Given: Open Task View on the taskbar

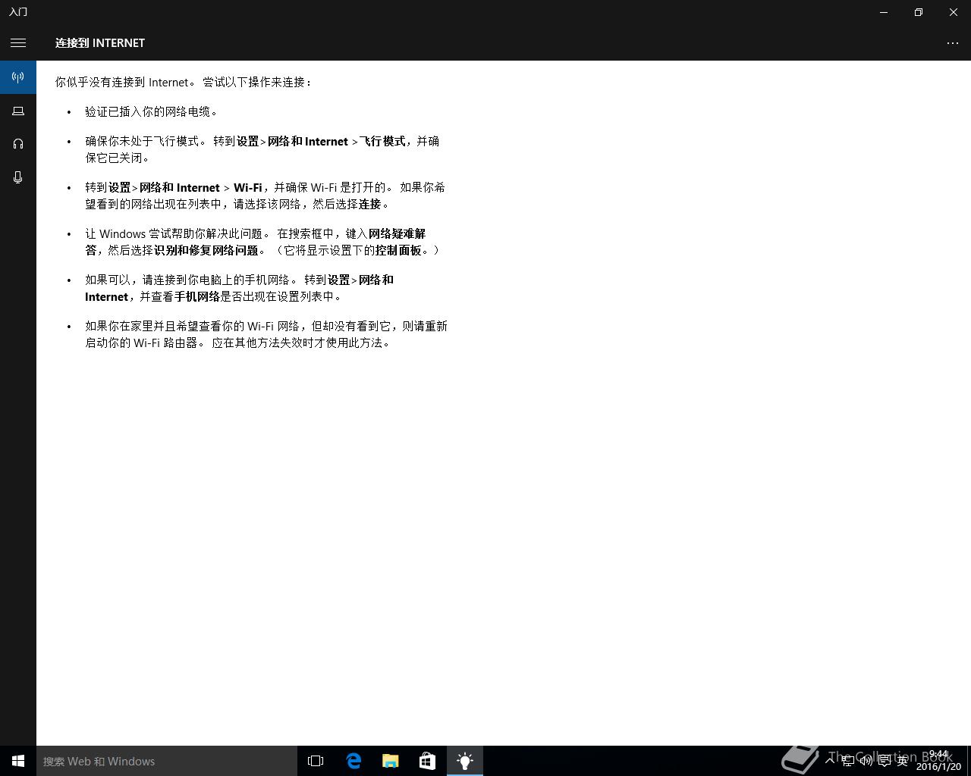Looking at the screenshot, I should coord(316,761).
